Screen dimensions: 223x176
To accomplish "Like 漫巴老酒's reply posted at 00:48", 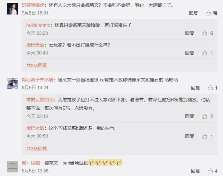I will 207,53.
